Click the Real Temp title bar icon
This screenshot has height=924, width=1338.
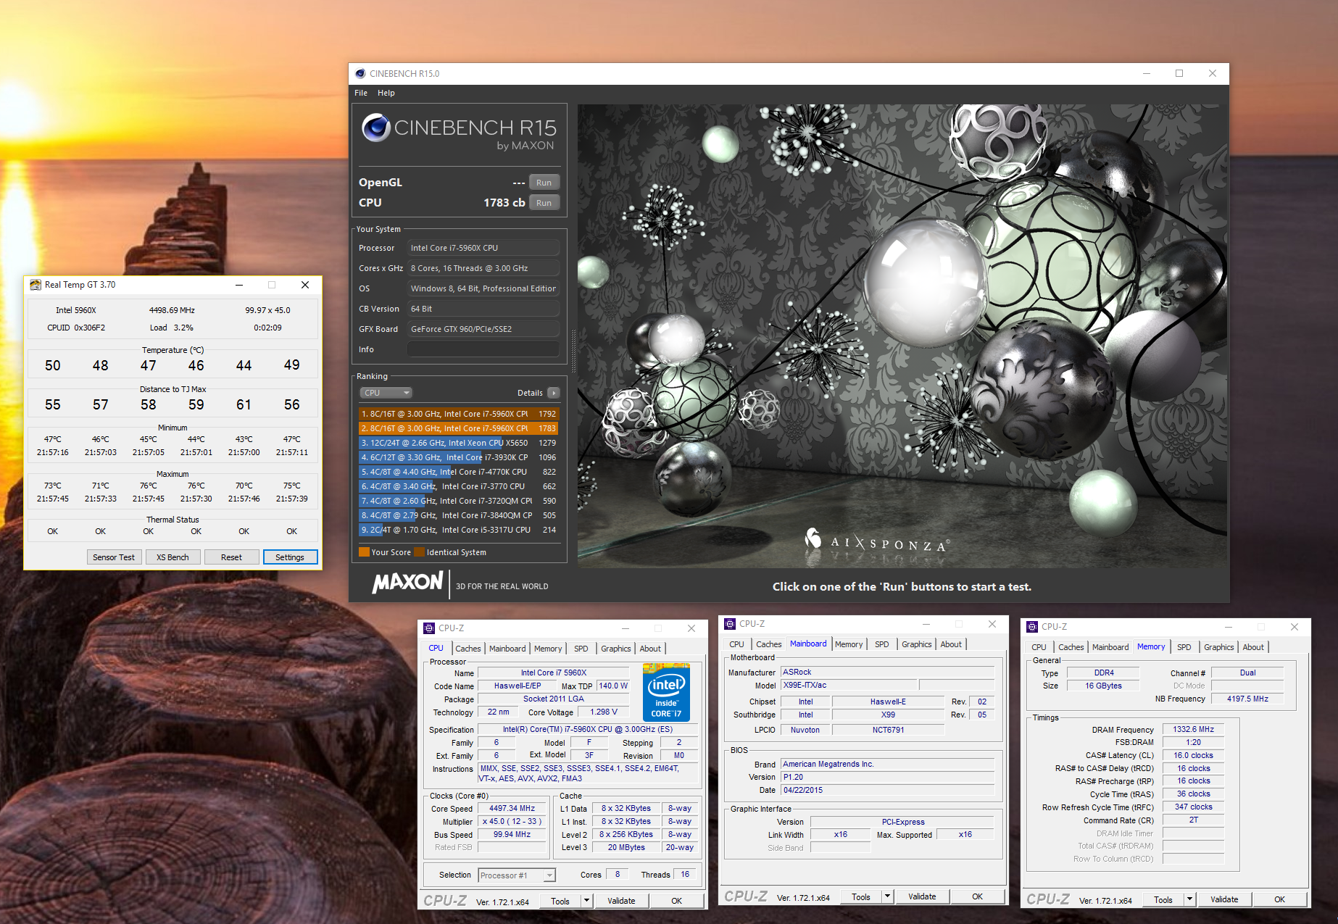[x=36, y=285]
